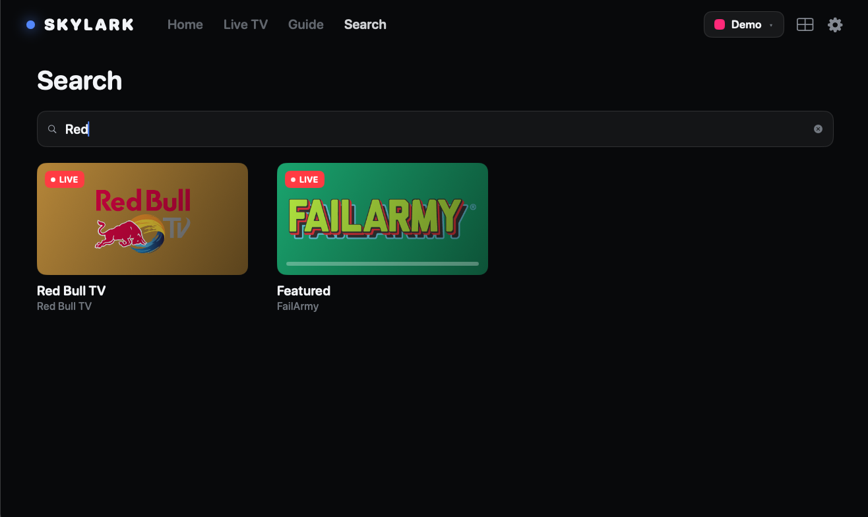Click the LIVE badge on FailArmy card
Screen dimensions: 868x517
coord(305,179)
